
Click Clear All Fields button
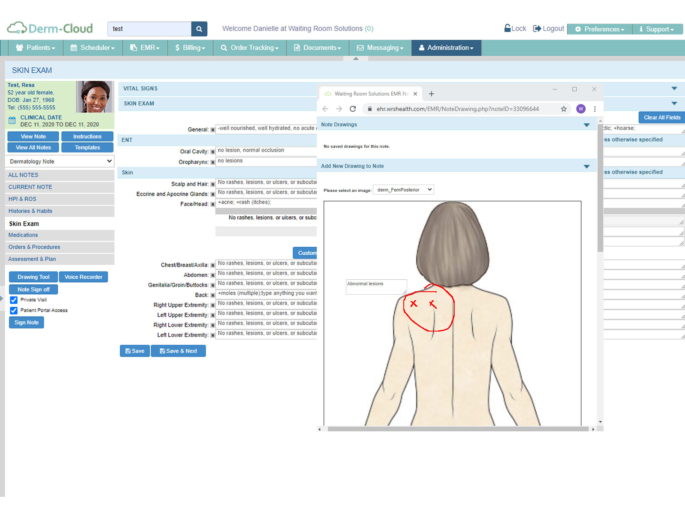662,117
